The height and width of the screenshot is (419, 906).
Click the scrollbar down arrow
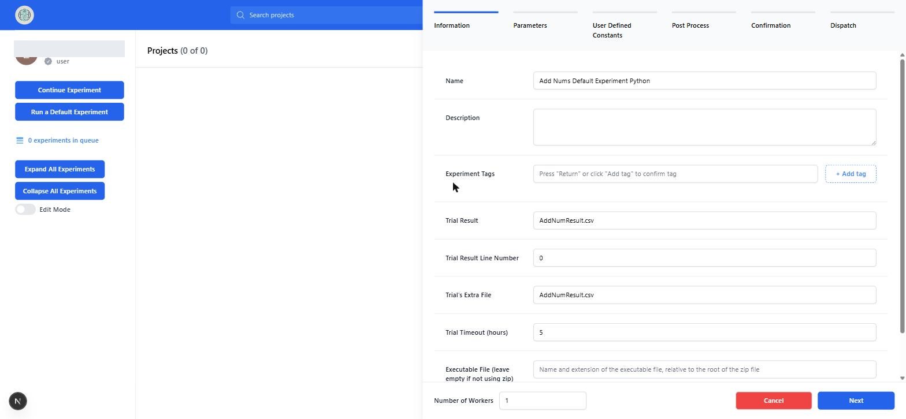coord(902,378)
